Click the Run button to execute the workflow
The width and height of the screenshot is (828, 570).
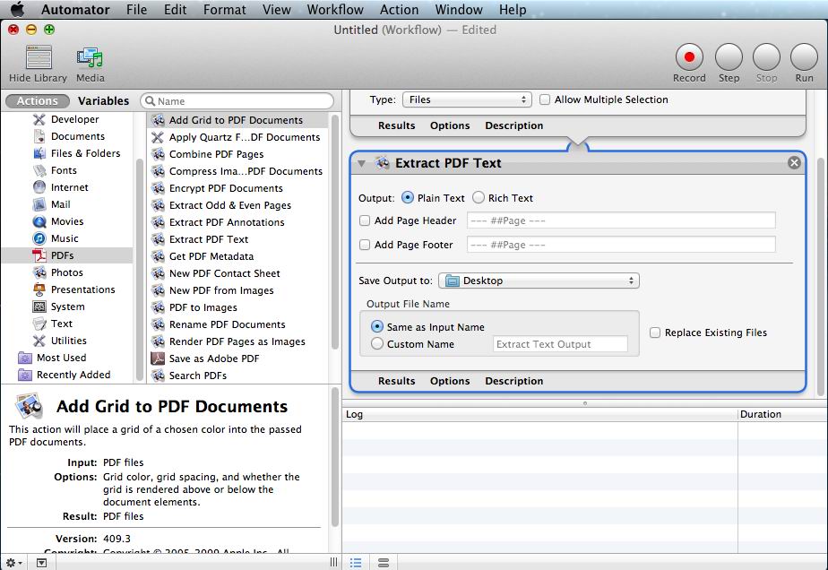coord(803,56)
